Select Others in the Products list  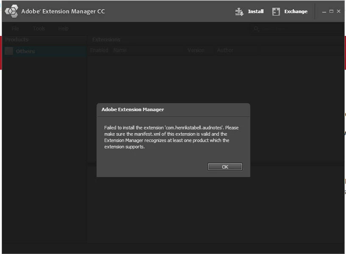point(45,51)
